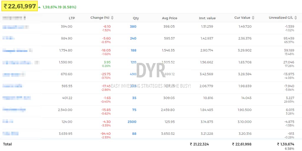The image size is (302, 151).
Task: Sort by Unrealized G/L column arrows
Action: click(x=296, y=18)
